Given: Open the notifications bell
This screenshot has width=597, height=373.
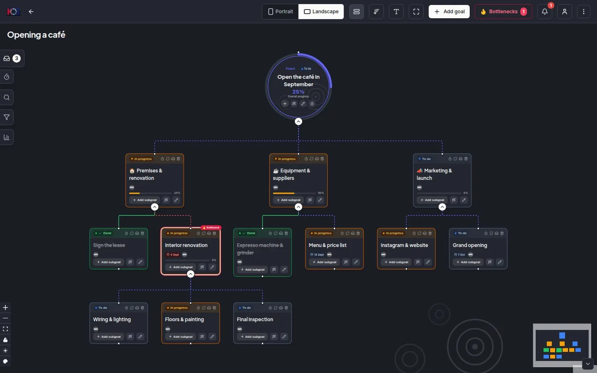Looking at the screenshot, I should pos(545,12).
